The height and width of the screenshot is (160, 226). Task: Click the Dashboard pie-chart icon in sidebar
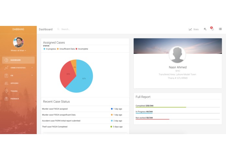(7, 60)
